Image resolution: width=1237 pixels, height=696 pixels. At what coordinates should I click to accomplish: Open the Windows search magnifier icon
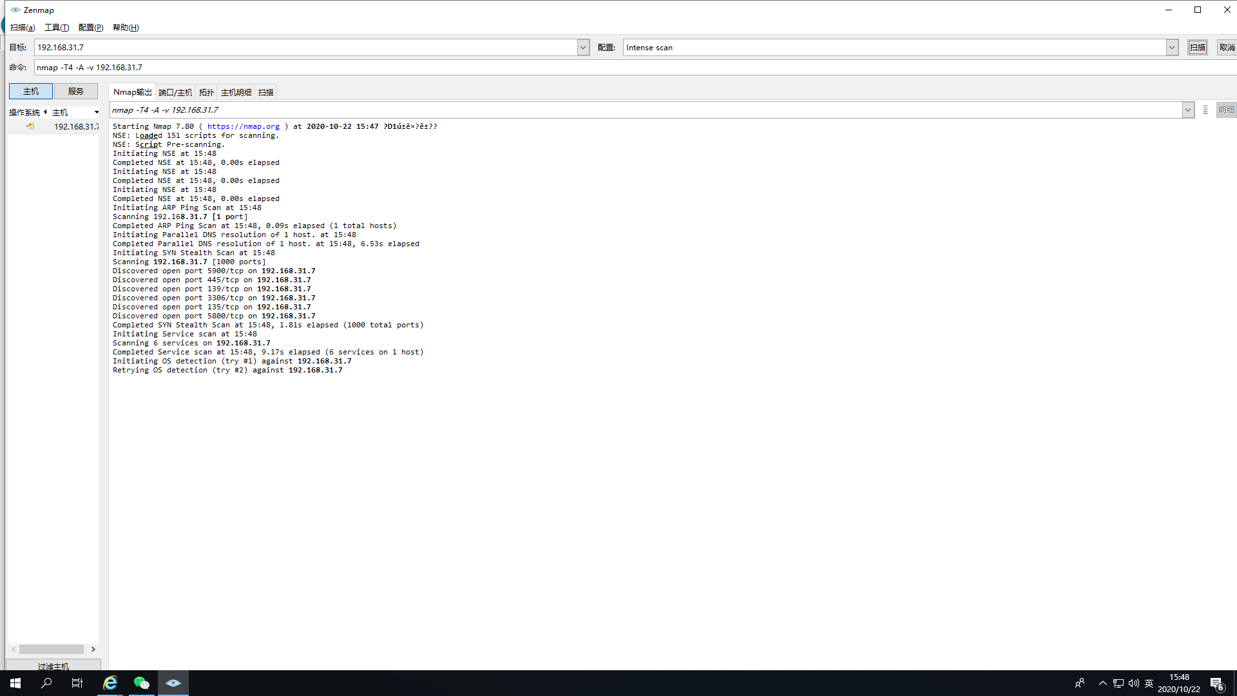coord(46,683)
